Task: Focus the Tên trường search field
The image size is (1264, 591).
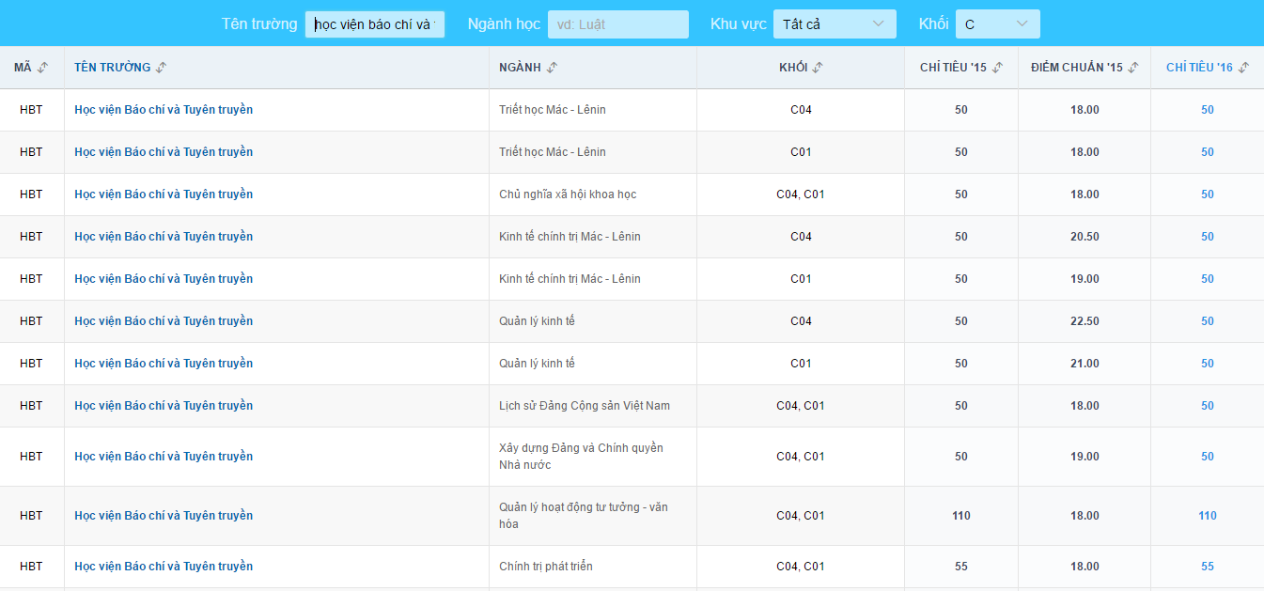Action: (374, 24)
